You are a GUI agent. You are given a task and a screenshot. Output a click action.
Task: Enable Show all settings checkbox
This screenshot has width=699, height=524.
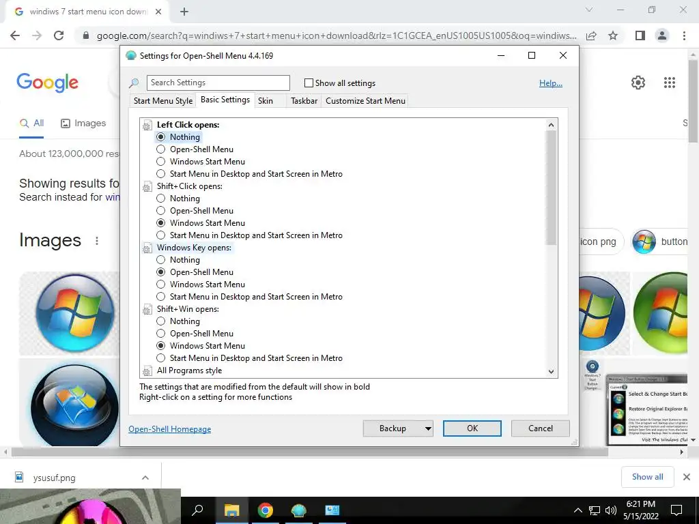(309, 83)
